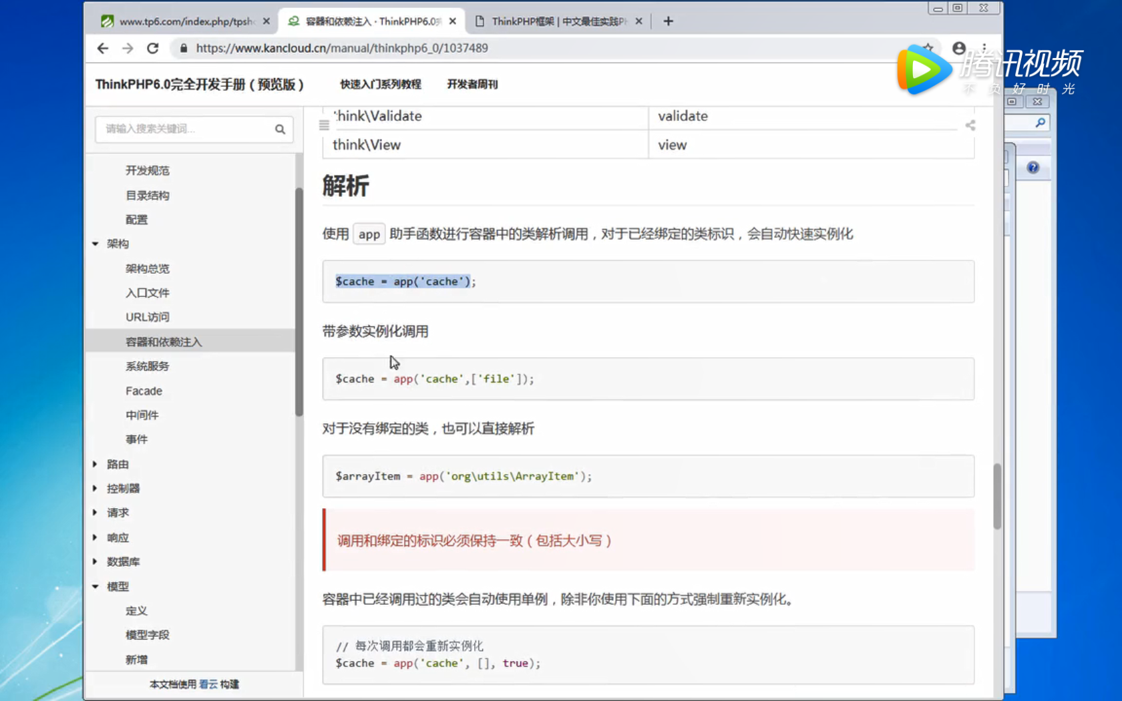1122x701 pixels.
Task: Click the sidebar scrollbar thumb
Action: coord(299,302)
